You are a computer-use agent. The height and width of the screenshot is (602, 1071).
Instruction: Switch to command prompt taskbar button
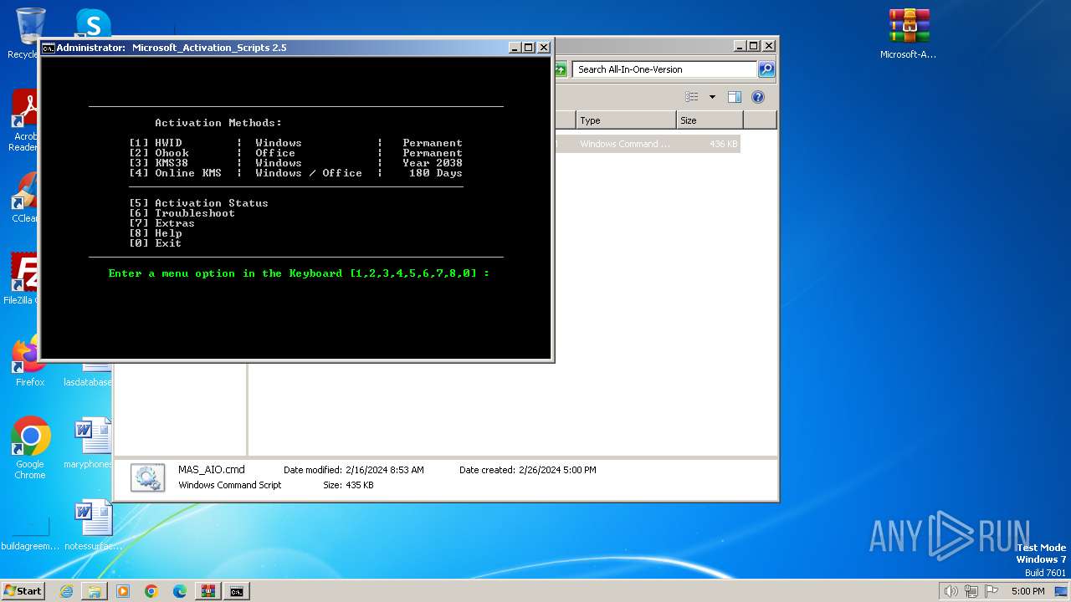click(x=237, y=591)
